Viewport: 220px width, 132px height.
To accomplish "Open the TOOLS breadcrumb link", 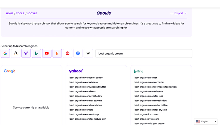I will click(x=20, y=13).
